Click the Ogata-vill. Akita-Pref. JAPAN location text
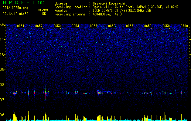The image size is (191, 121). (135, 7)
